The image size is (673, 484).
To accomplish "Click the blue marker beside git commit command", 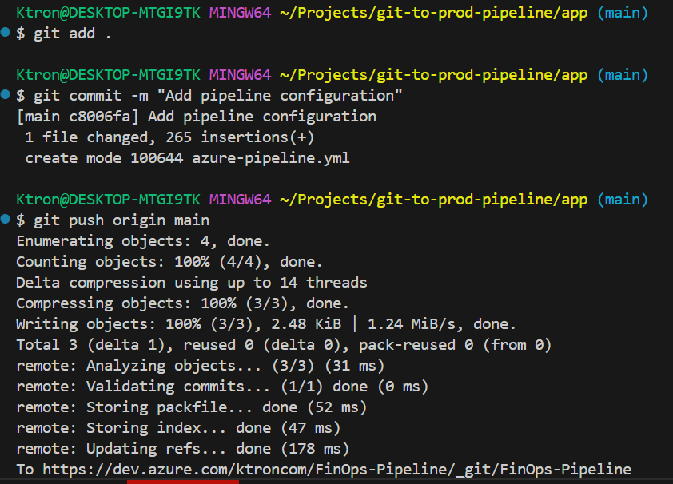I will 6,96.
